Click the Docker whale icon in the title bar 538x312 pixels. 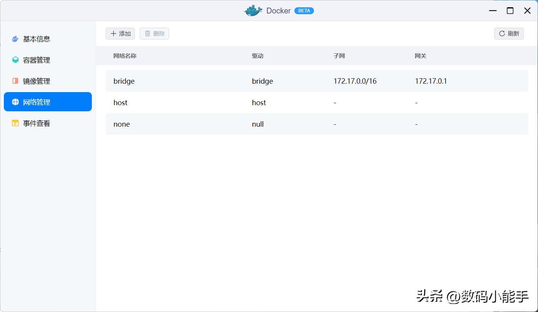(x=253, y=10)
